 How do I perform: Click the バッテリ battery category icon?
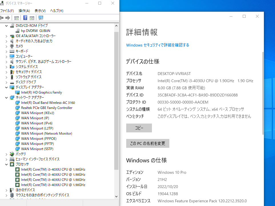coord(12,154)
